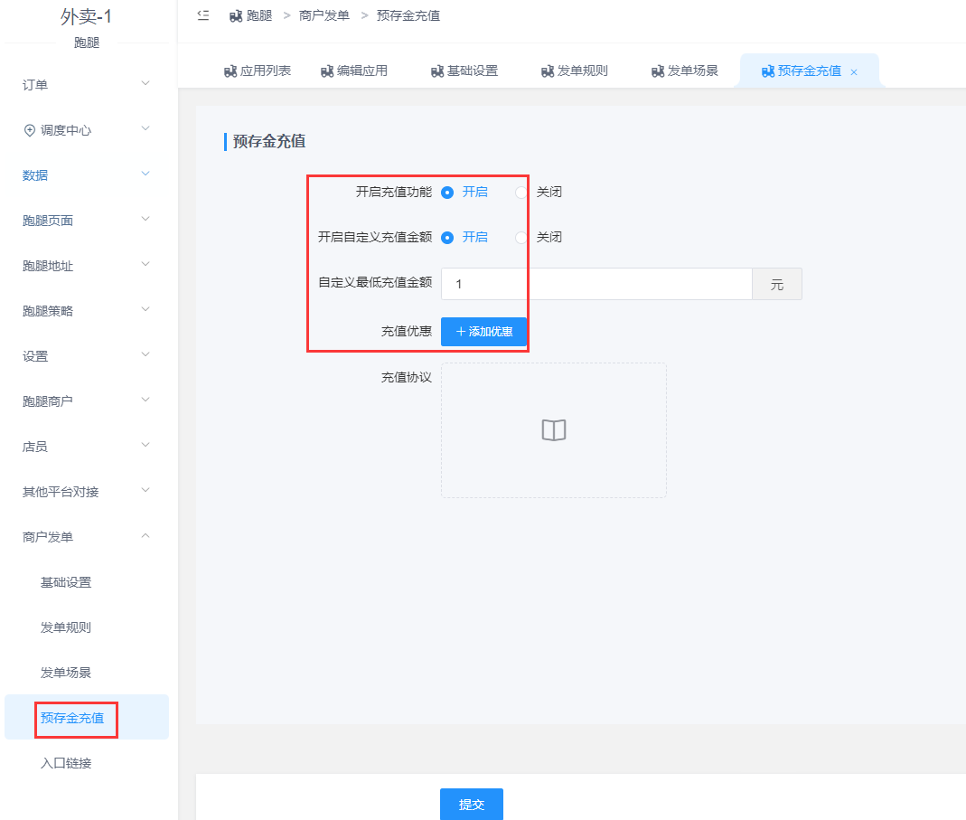Expand the 跑腿商户 sidebar menu
Viewport: 966px width, 820px height.
click(x=86, y=401)
